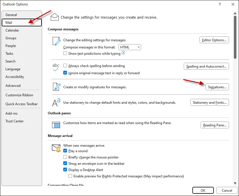The width and height of the screenshot is (239, 196).
Task: Select the Mail category
Action: tap(22, 23)
